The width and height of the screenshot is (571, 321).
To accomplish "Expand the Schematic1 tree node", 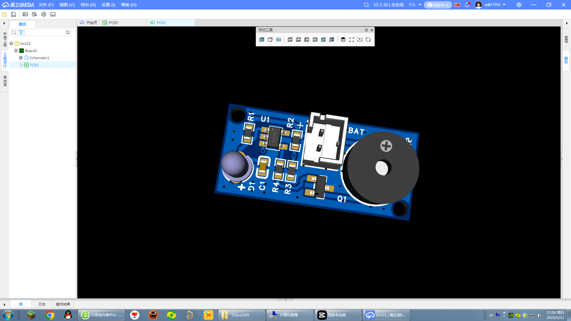I will [21, 58].
